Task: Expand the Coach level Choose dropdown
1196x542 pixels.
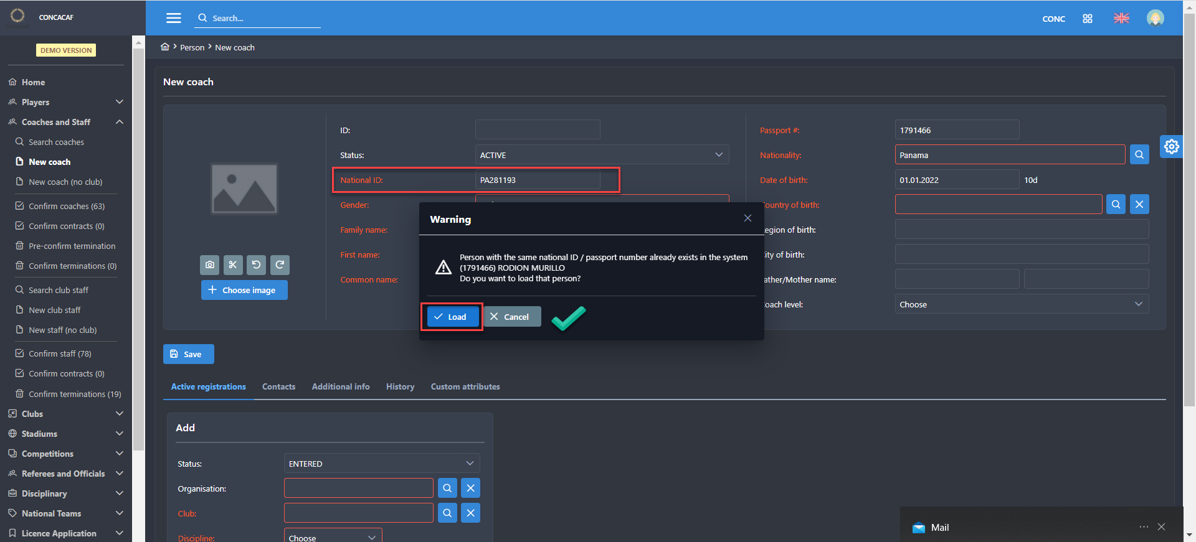Action: (1021, 304)
